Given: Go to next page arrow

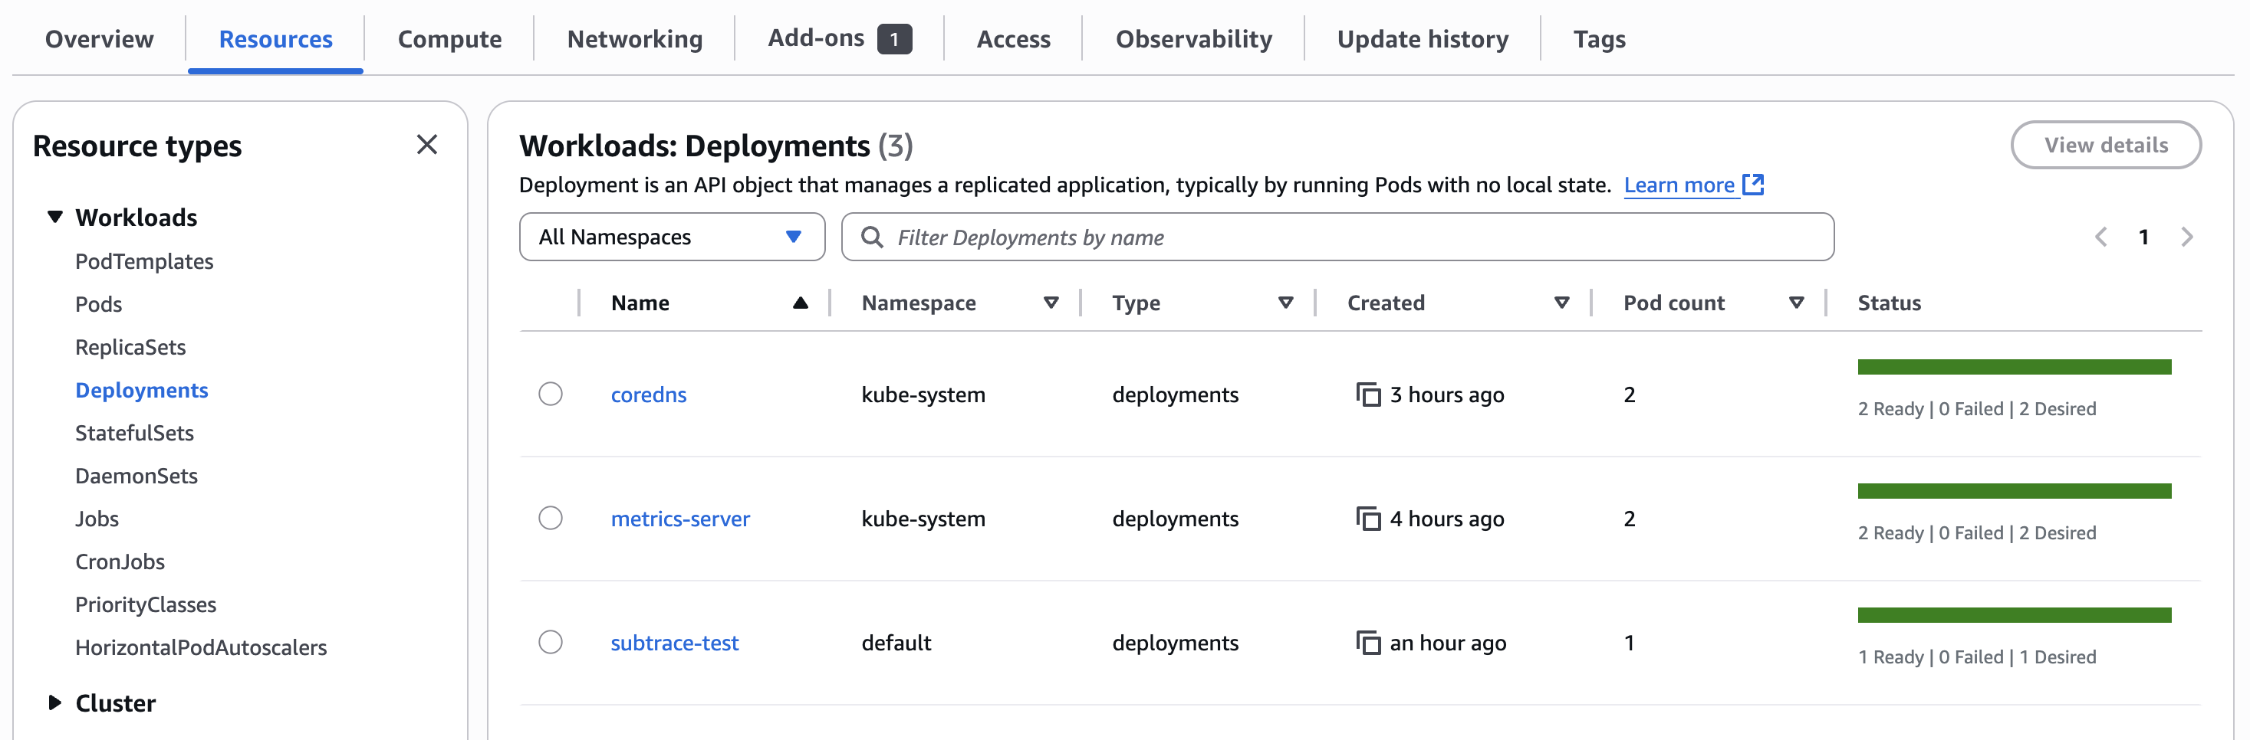Looking at the screenshot, I should point(2186,237).
